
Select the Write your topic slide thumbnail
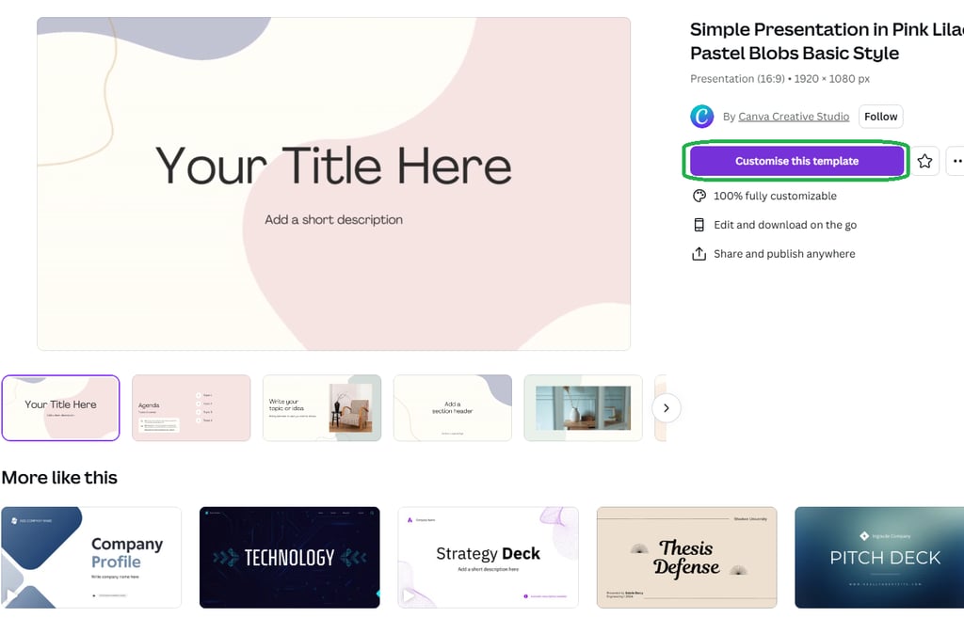(x=322, y=408)
